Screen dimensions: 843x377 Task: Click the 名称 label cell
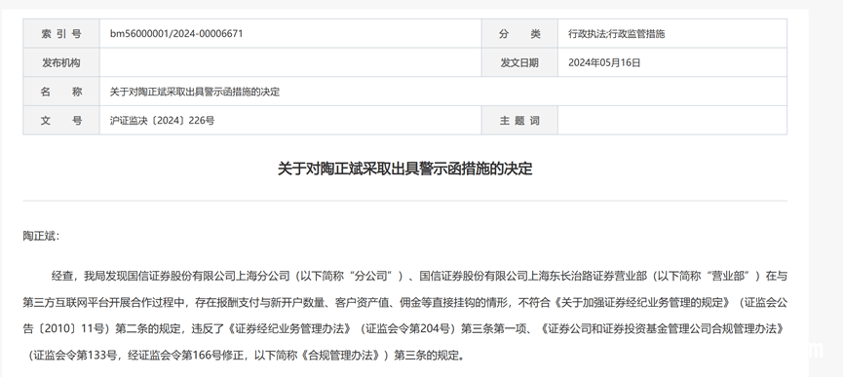(x=61, y=92)
